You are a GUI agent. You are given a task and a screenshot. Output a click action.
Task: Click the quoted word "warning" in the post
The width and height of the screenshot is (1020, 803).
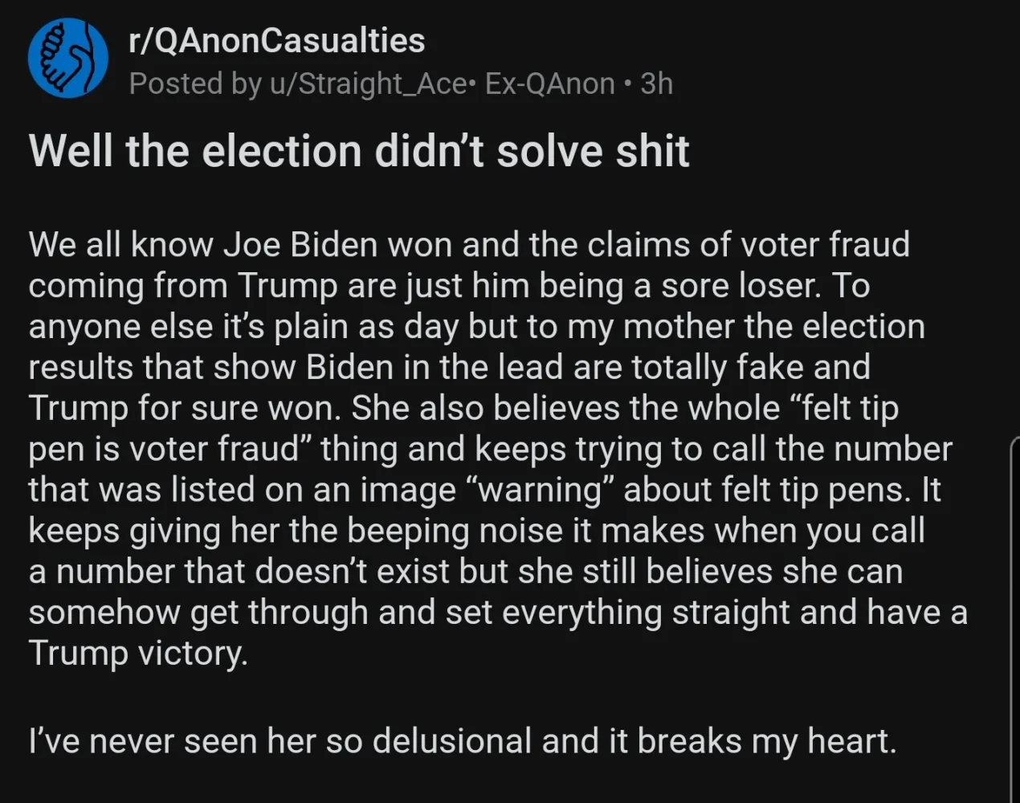coord(538,490)
